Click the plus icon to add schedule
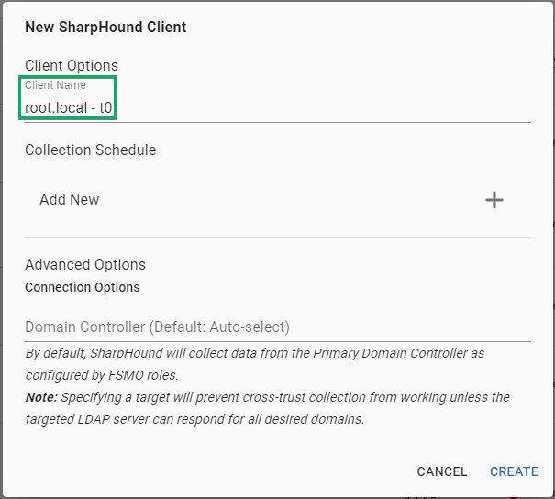Screen dimensions: 555x499 494,200
